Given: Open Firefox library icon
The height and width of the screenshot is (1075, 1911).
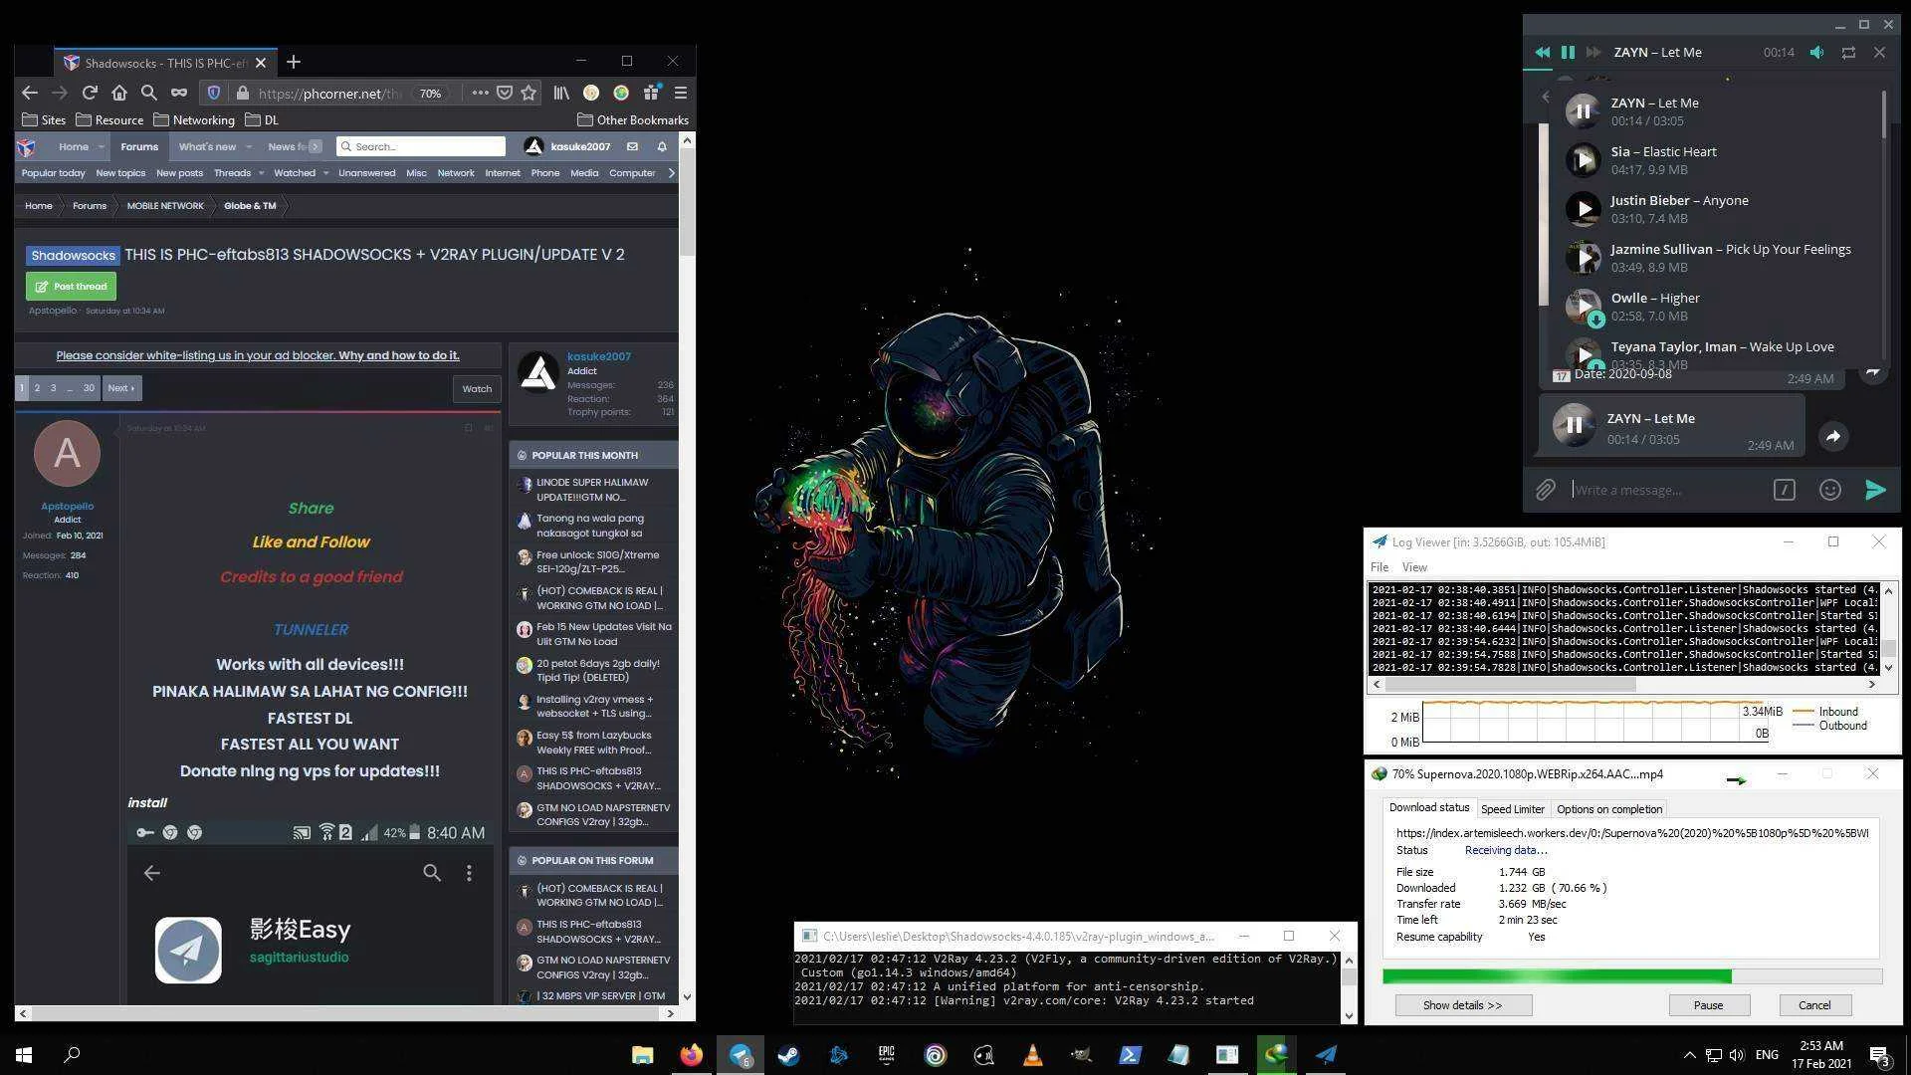Looking at the screenshot, I should (x=561, y=93).
